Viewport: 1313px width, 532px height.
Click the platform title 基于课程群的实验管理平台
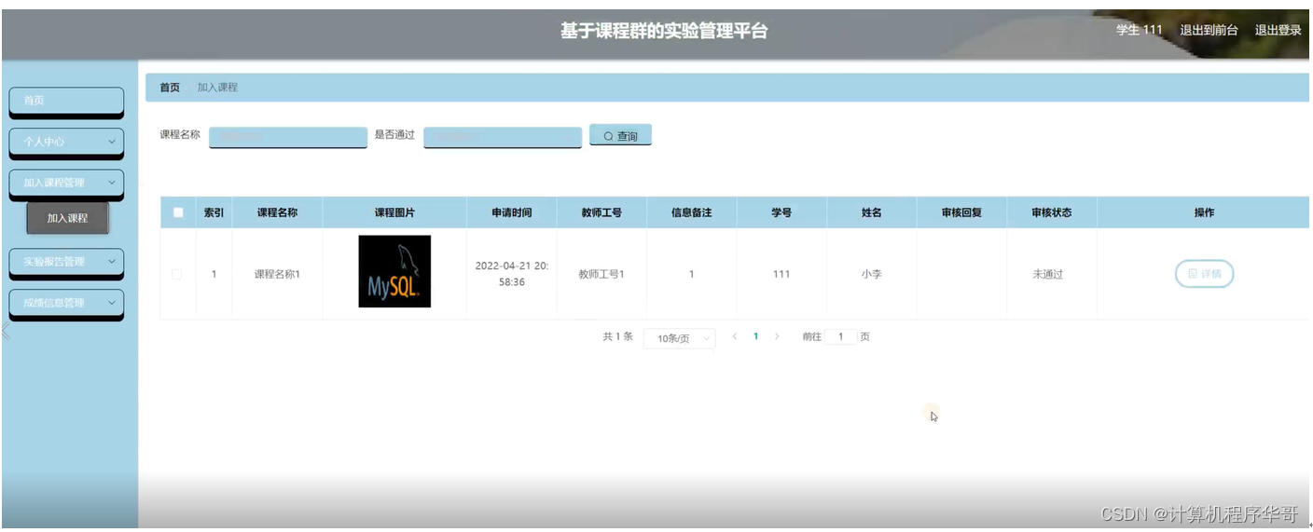tap(664, 31)
